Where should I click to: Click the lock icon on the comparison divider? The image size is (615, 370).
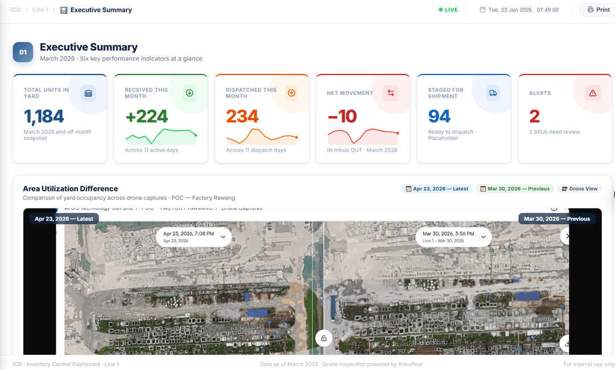tap(323, 338)
